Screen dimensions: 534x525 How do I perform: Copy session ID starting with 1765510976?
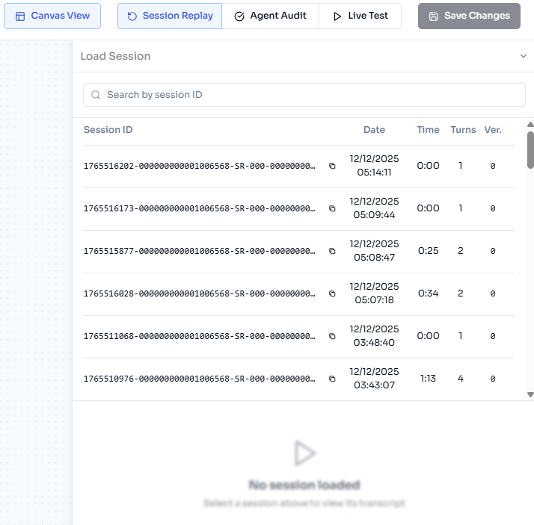(332, 379)
